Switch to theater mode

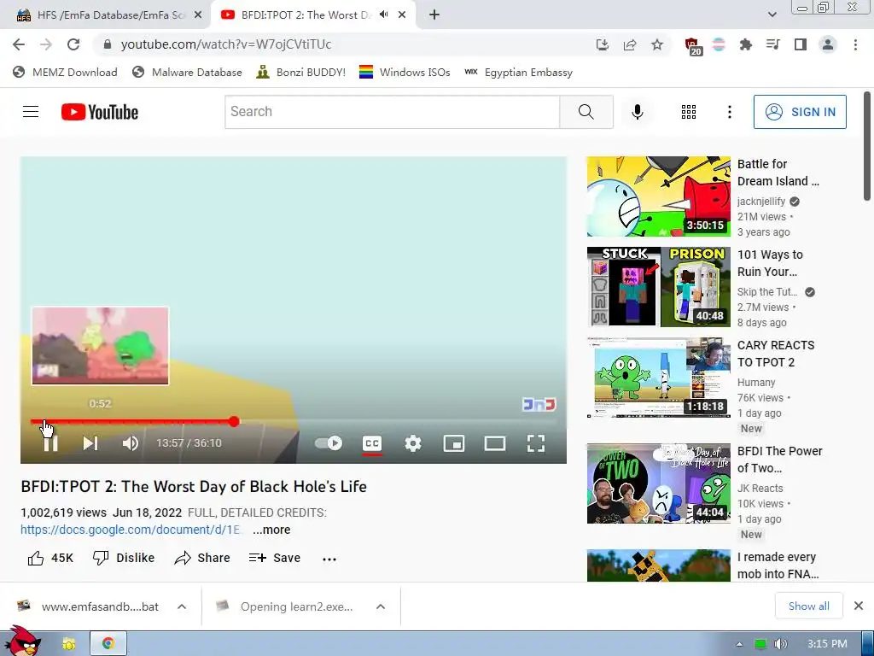495,443
